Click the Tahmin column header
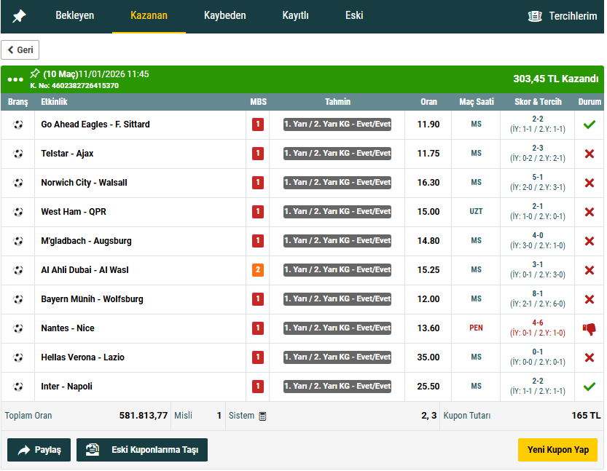The image size is (607, 471). [x=337, y=102]
